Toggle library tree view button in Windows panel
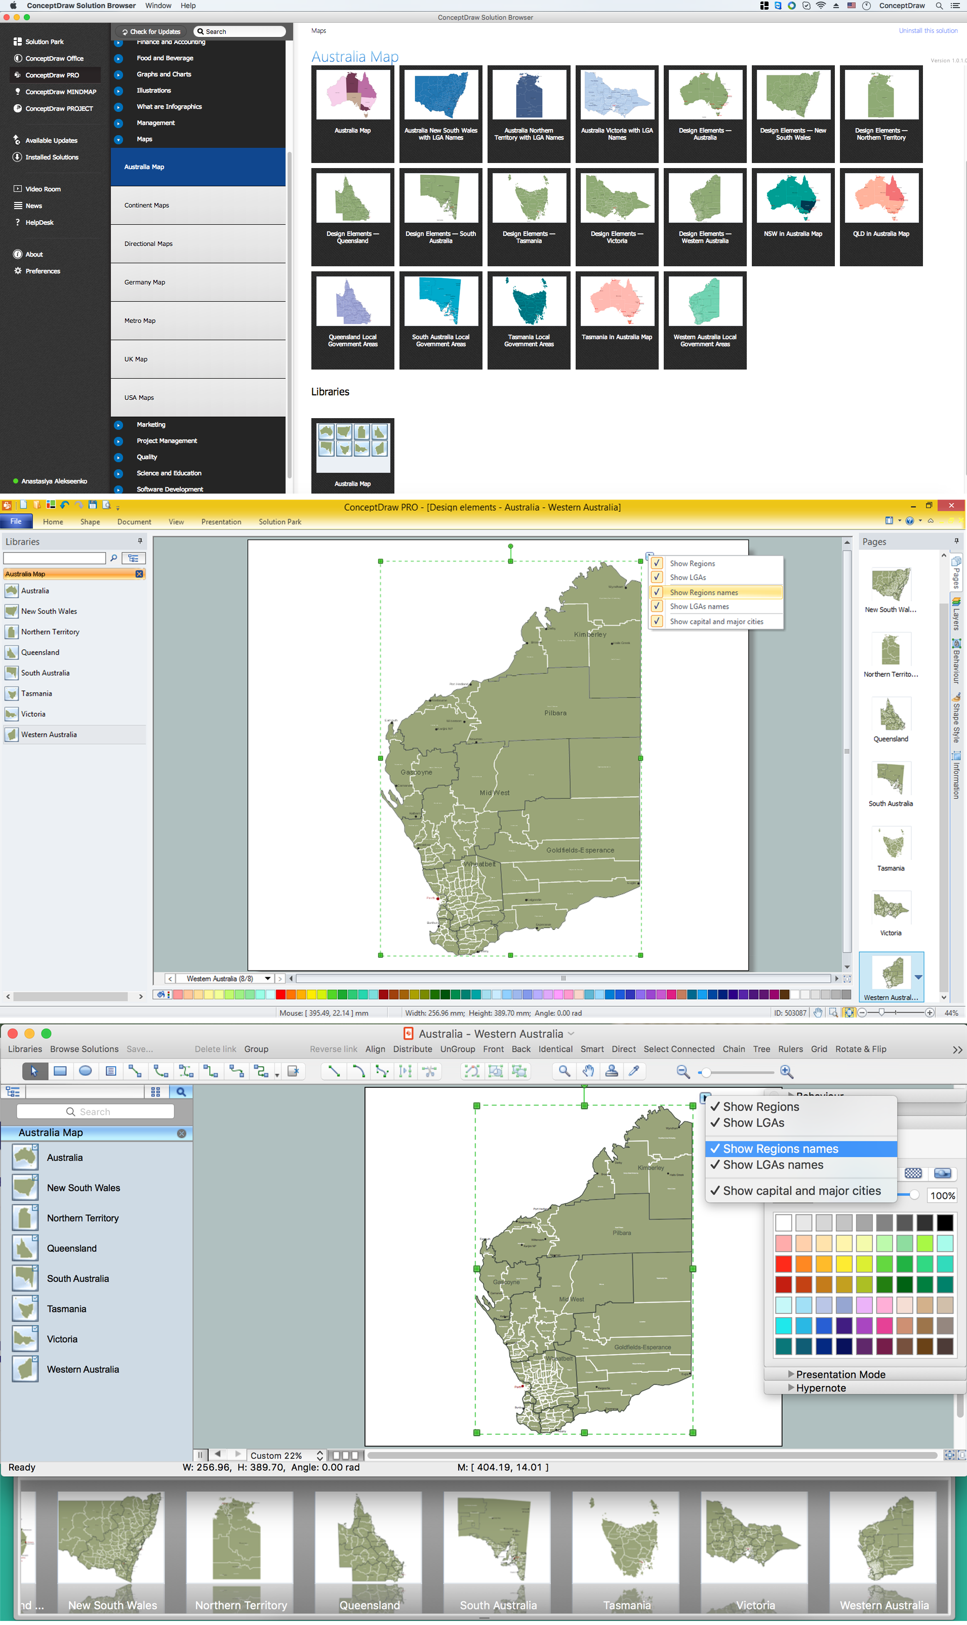Viewport: 967px width, 1625px height. pos(134,558)
